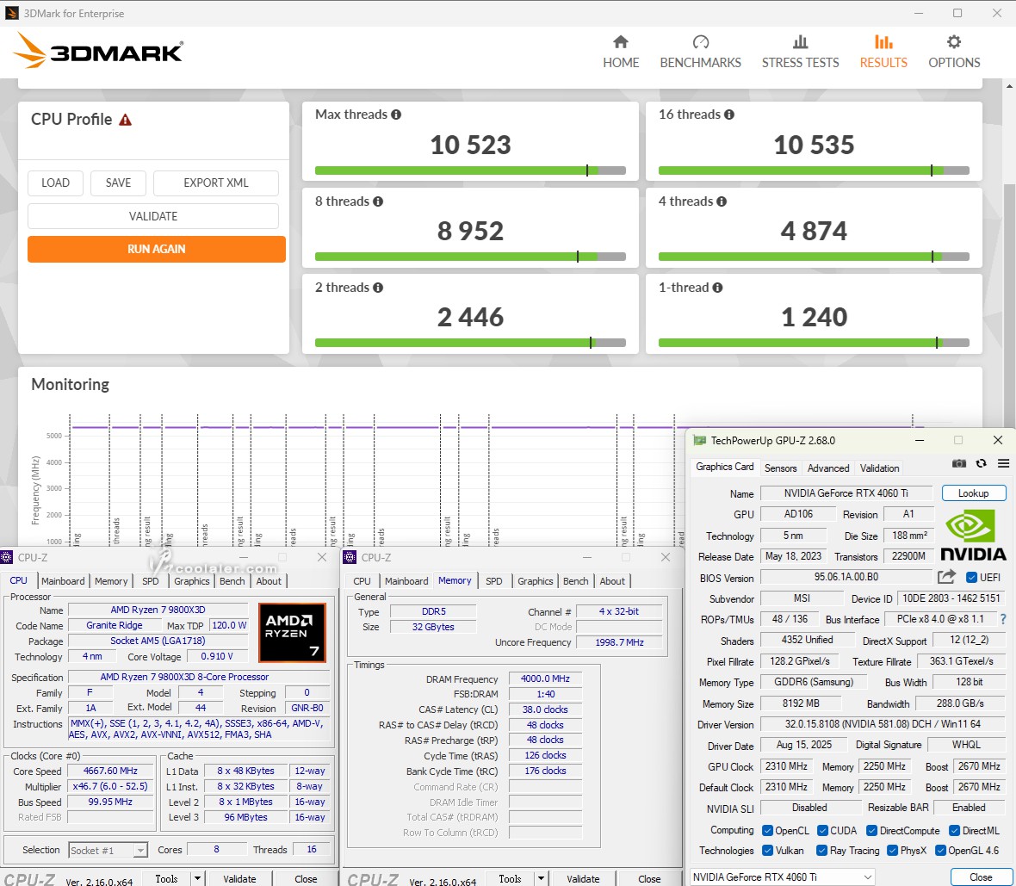The width and height of the screenshot is (1016, 886).
Task: Click the Lookup button in GPU-Z
Action: (x=973, y=493)
